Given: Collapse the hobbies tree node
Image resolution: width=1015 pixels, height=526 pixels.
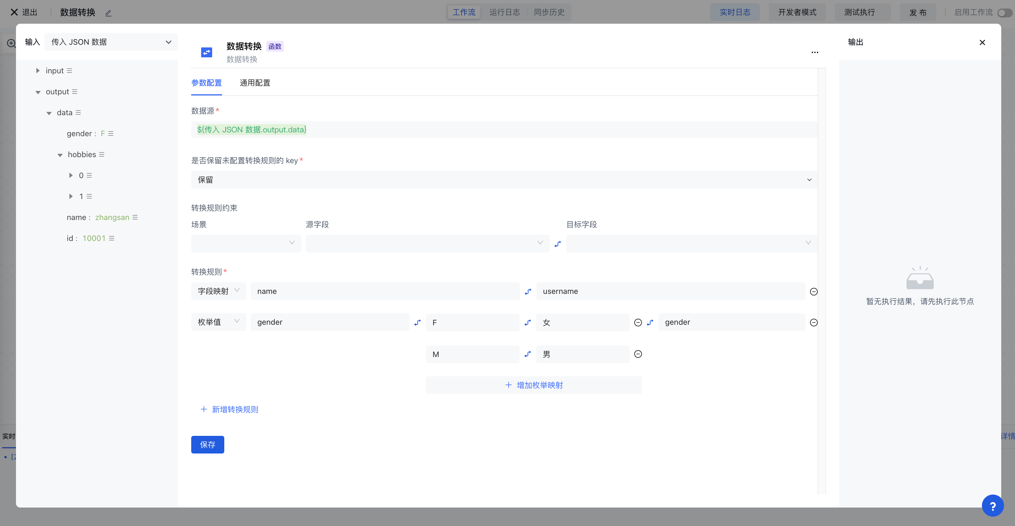Looking at the screenshot, I should (x=60, y=155).
